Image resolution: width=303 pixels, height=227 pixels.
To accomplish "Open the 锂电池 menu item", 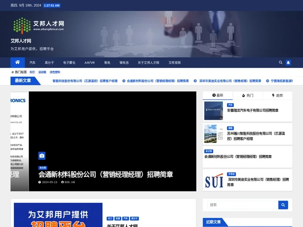I will (x=124, y=63).
